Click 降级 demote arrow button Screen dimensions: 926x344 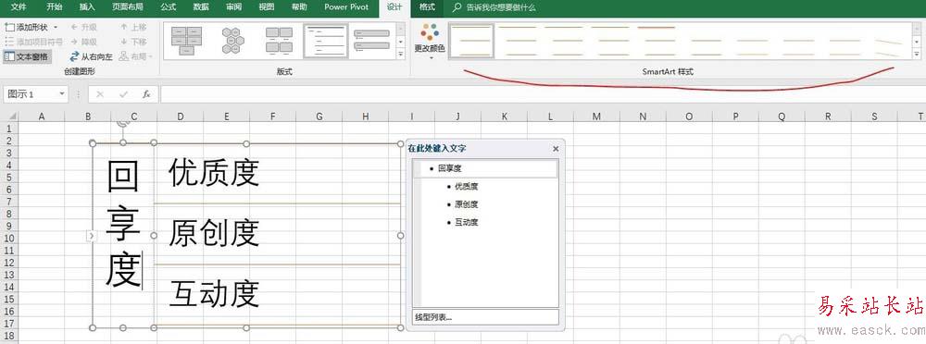[x=84, y=42]
